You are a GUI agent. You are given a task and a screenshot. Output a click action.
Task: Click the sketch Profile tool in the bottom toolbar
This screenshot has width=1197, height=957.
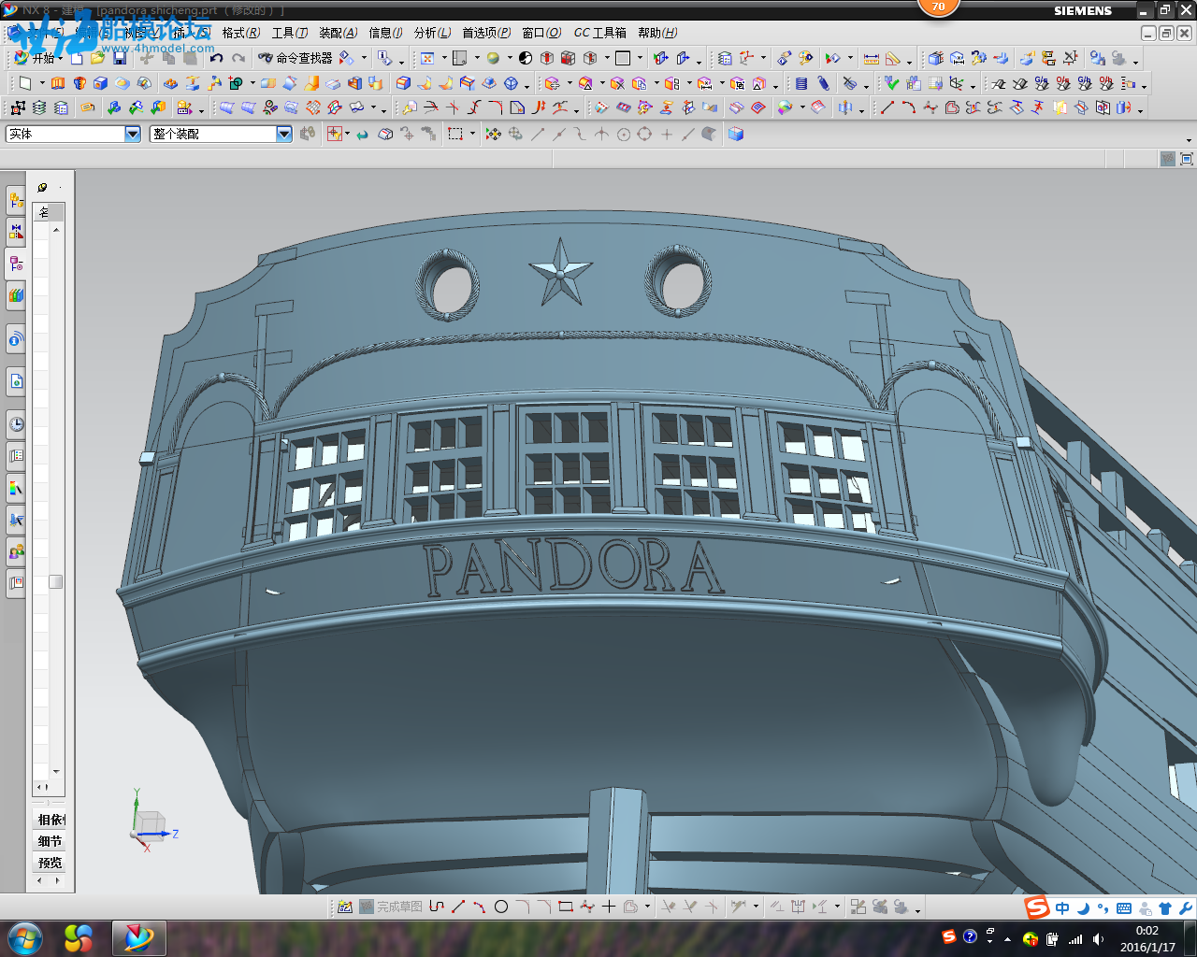click(x=437, y=907)
